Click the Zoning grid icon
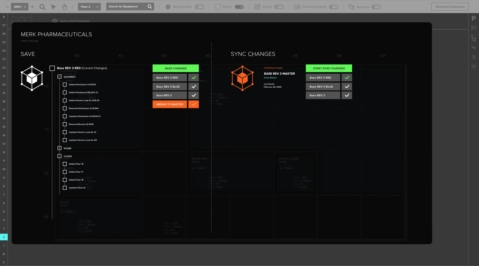Screen dimensions: 479x266 pos(257,7)
